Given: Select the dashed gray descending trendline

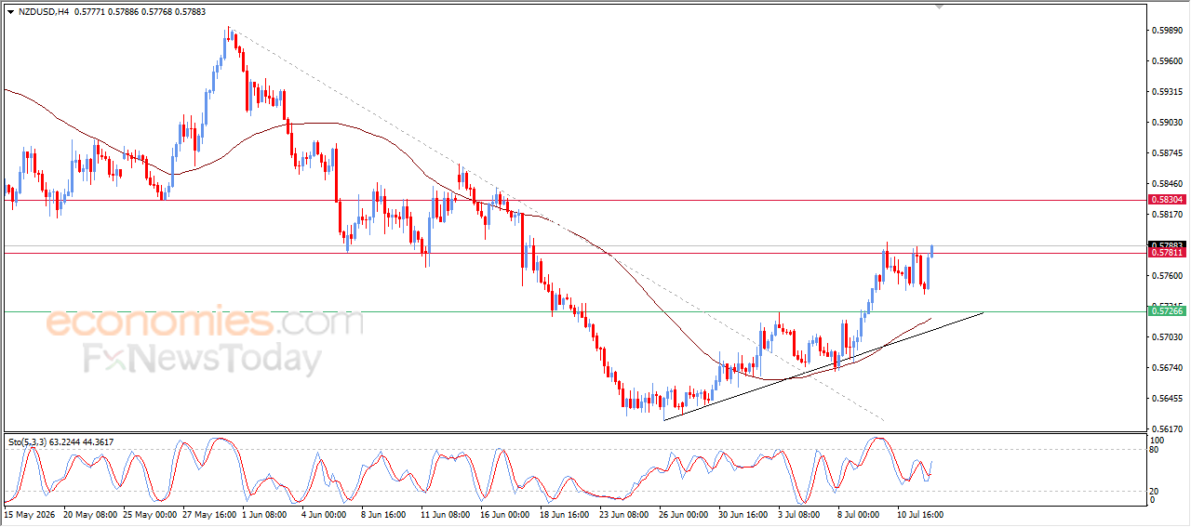Looking at the screenshot, I should [x=558, y=228].
